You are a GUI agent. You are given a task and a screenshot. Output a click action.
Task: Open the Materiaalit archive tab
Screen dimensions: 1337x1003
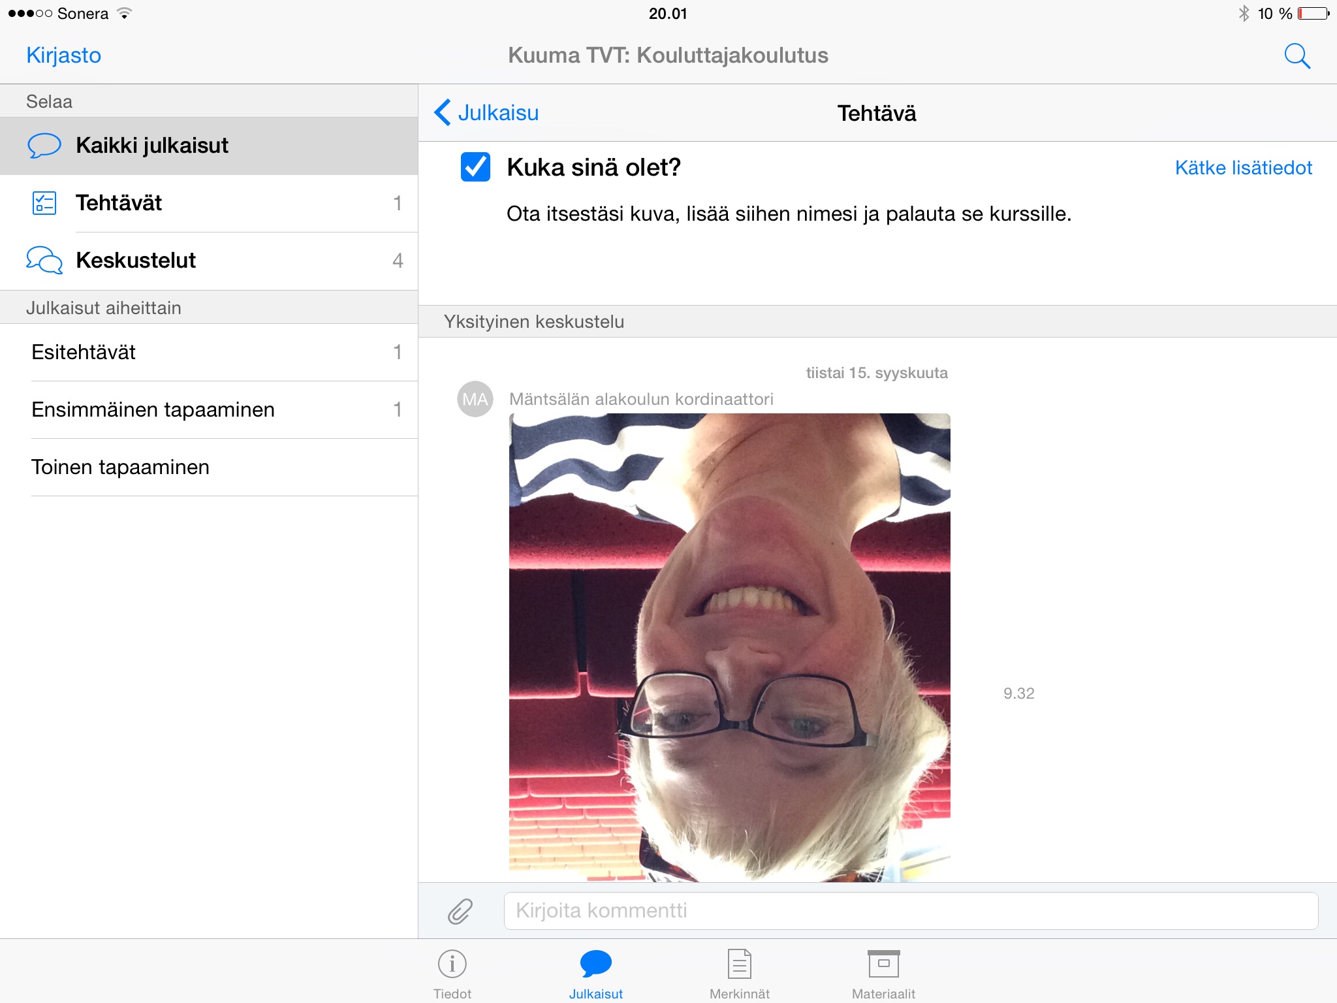883,974
